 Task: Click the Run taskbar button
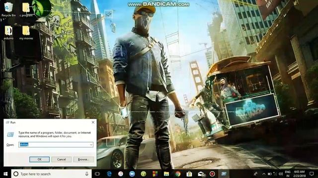point(224,174)
